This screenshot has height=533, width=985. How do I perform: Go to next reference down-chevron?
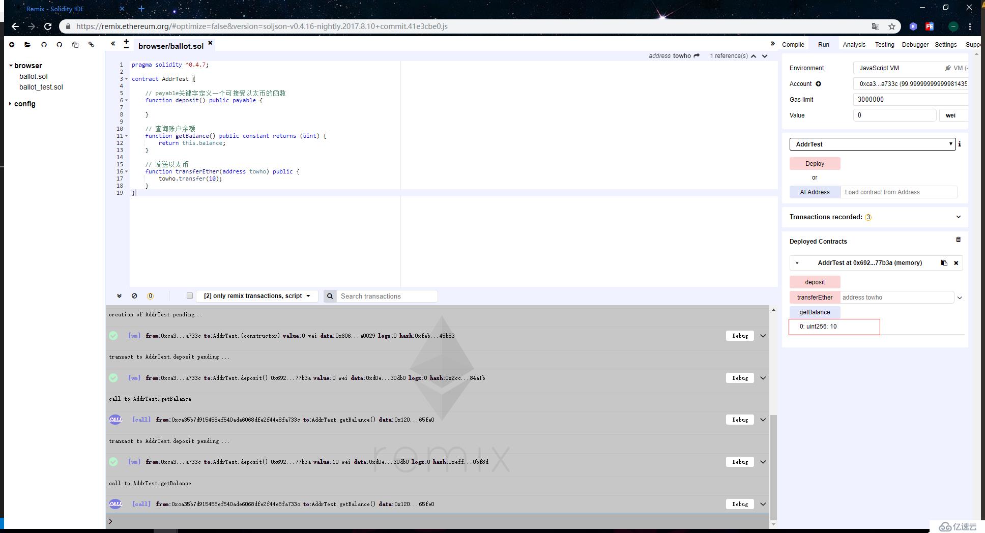[x=765, y=56]
